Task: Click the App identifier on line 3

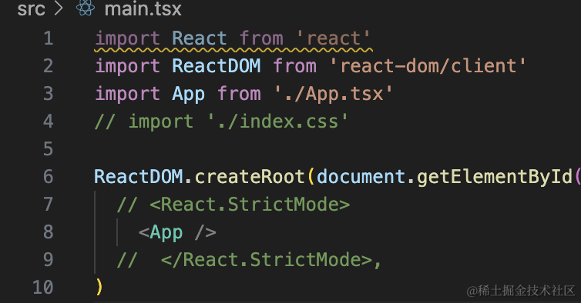Action: [x=188, y=95]
